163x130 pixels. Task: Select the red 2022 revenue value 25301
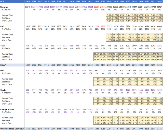click(97, 7)
